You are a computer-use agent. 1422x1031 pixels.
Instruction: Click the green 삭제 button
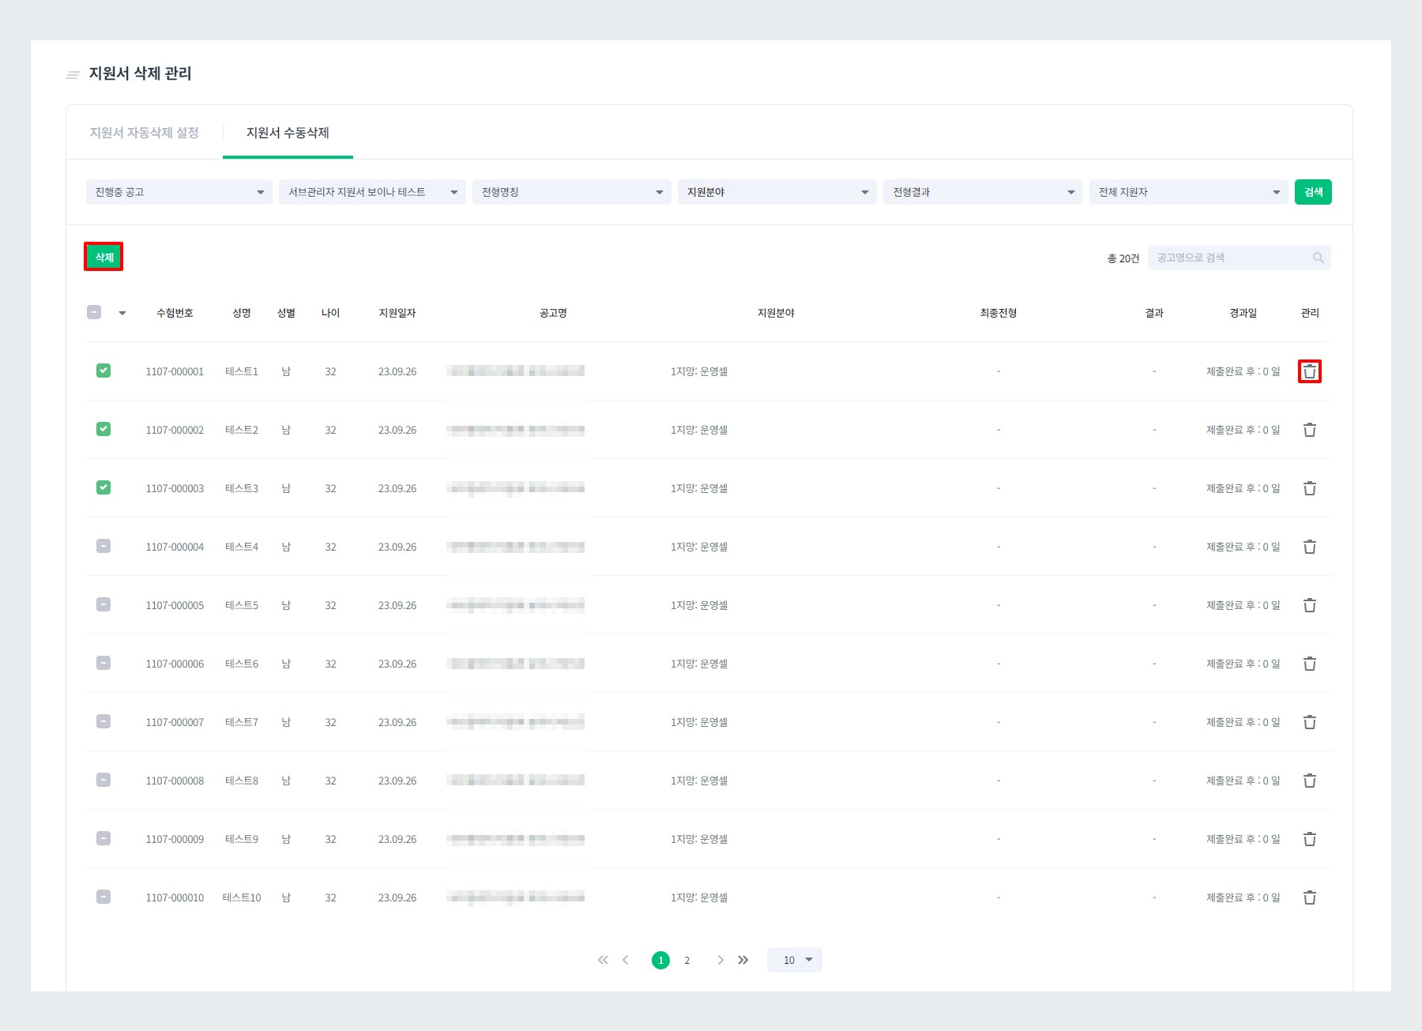click(104, 258)
